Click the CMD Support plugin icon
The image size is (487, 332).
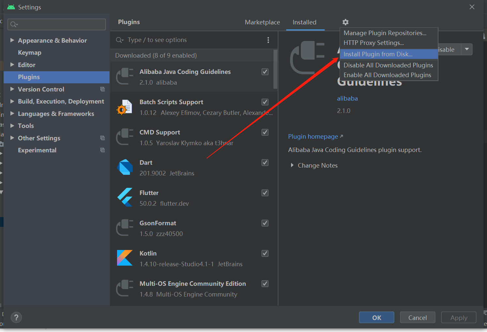[125, 137]
